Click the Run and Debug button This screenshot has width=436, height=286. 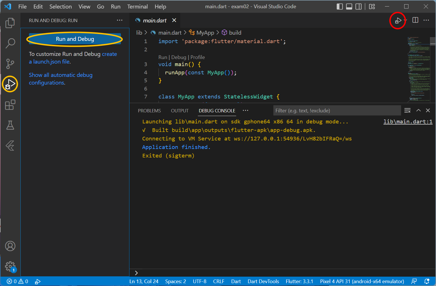pyautogui.click(x=75, y=39)
